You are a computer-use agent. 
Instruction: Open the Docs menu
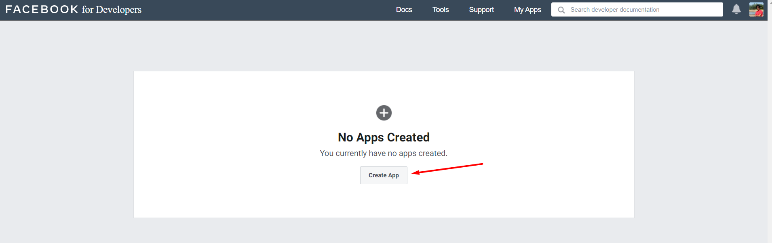point(404,10)
